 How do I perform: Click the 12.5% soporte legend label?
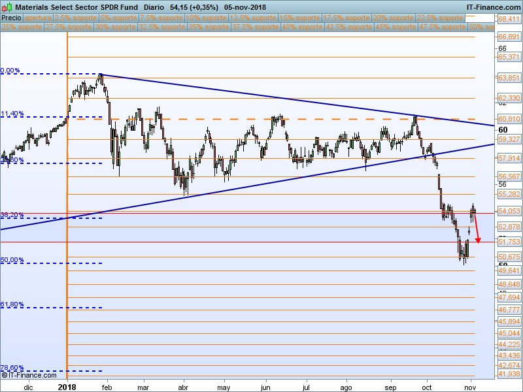point(253,18)
